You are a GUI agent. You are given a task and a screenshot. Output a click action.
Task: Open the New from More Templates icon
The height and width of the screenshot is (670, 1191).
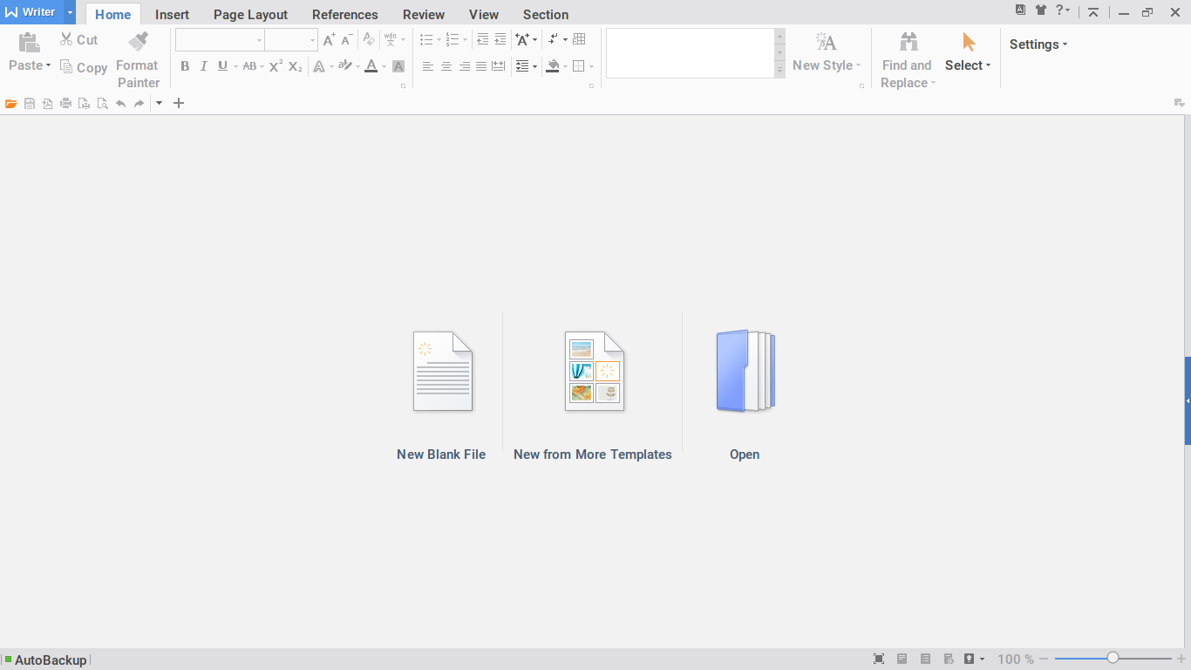click(x=594, y=371)
